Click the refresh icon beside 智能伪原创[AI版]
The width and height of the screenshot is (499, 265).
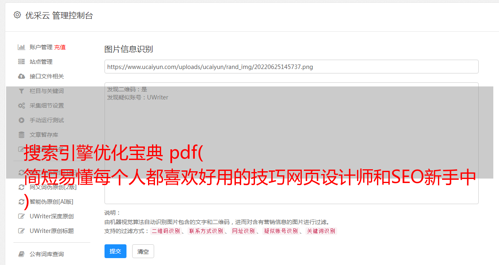click(x=22, y=202)
